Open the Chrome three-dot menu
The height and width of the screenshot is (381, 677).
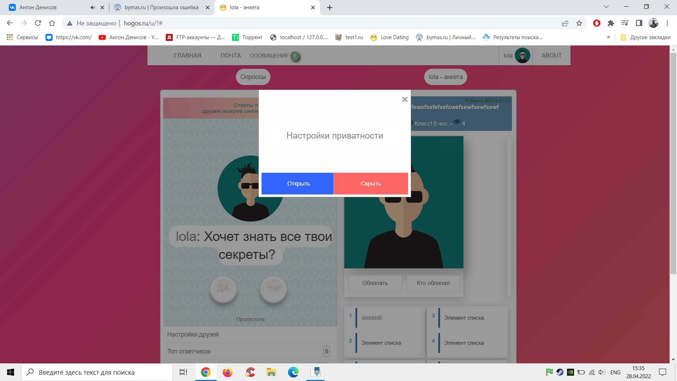coord(667,23)
